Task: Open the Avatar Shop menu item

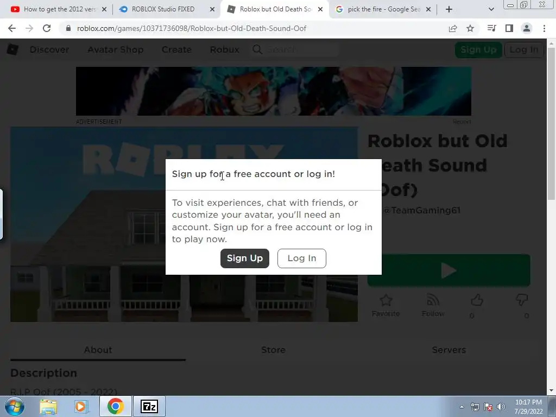Action: pyautogui.click(x=116, y=49)
